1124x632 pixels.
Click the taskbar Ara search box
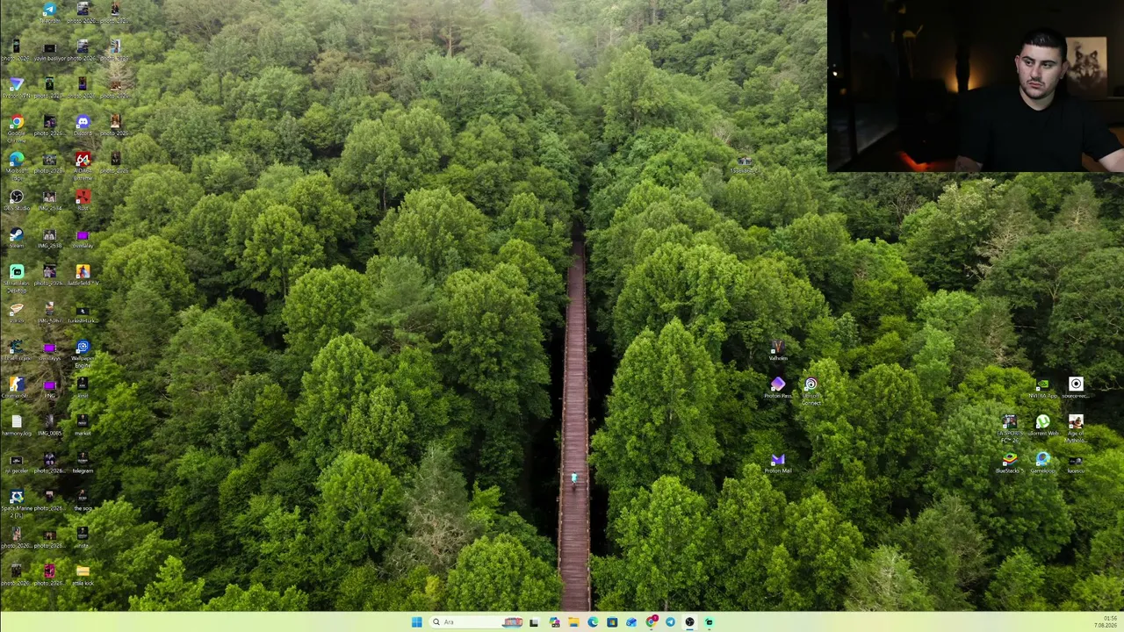(x=476, y=622)
